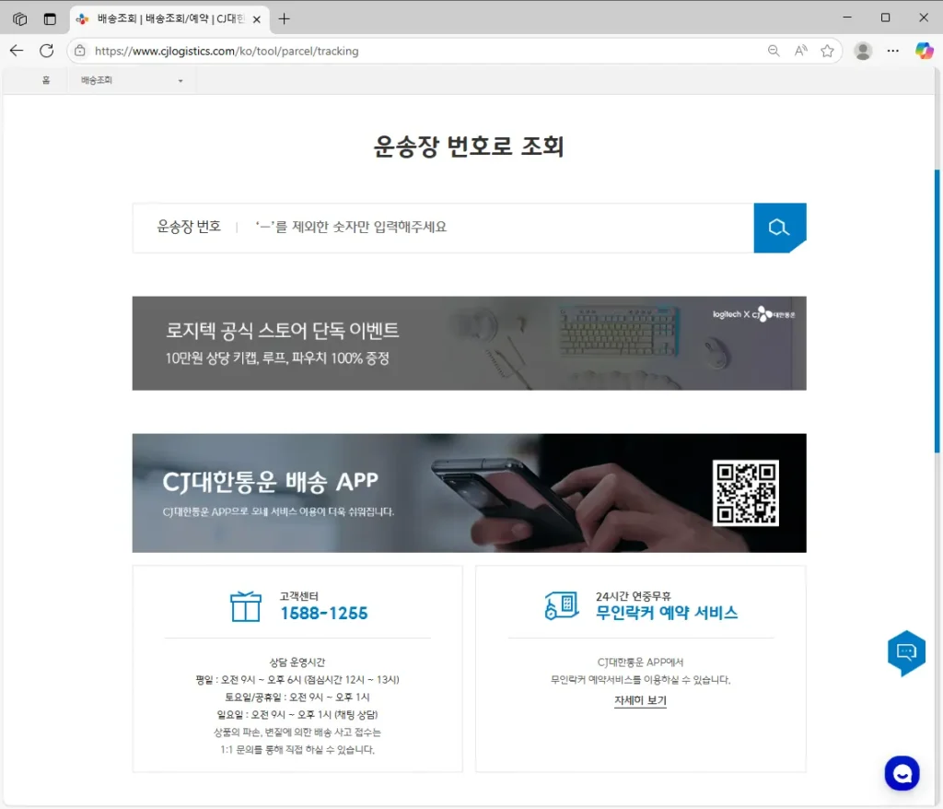The width and height of the screenshot is (943, 809).
Task: Open the Logitech store event banner
Action: click(469, 343)
